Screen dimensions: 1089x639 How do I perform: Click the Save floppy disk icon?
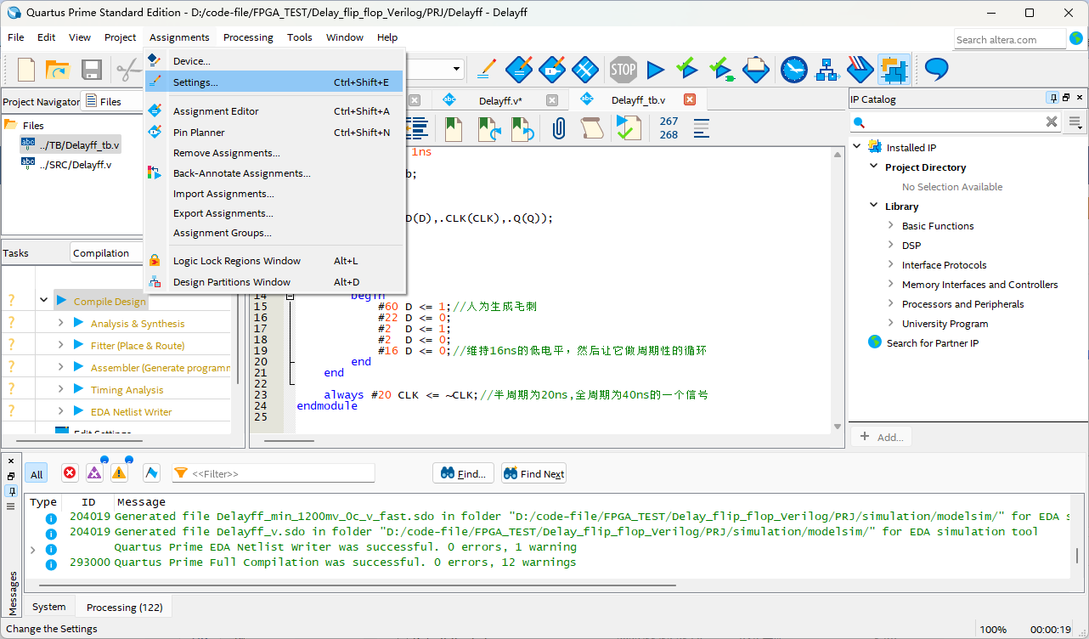point(91,70)
